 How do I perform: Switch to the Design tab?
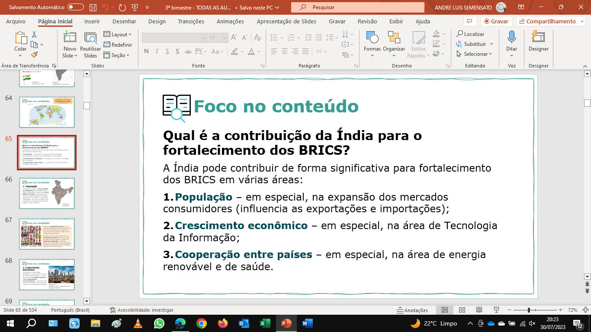(157, 22)
